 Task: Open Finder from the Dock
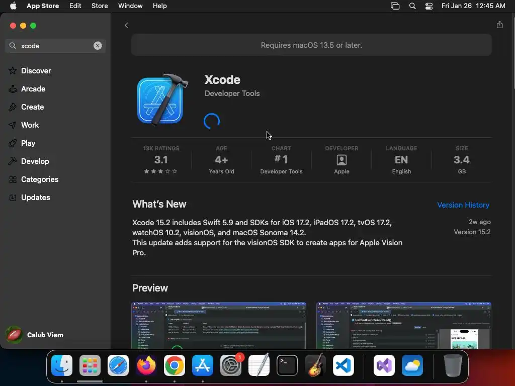click(x=62, y=365)
